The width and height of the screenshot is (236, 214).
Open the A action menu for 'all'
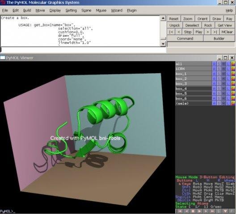click(x=214, y=64)
